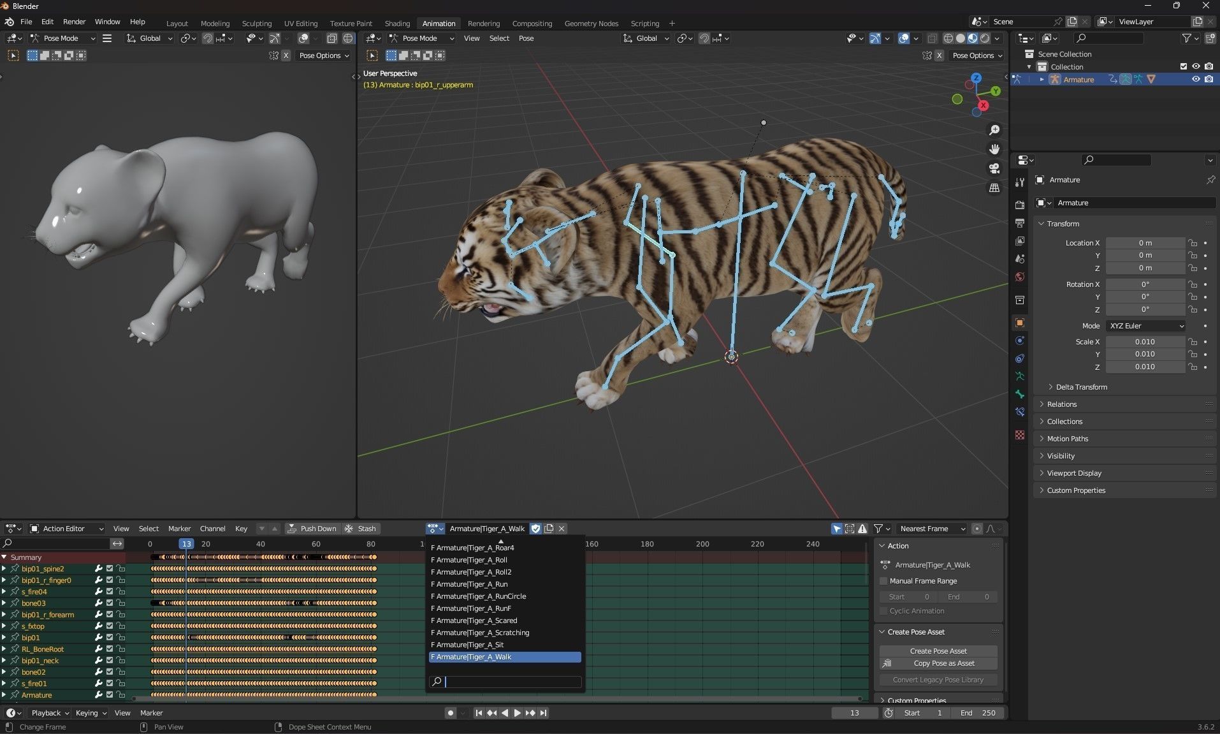Open the Scene properties tab
Viewport: 1220px width, 734px height.
pyautogui.click(x=1020, y=259)
